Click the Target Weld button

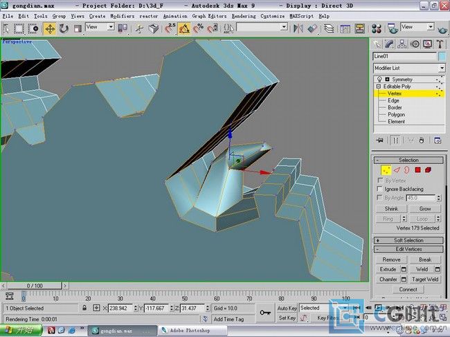coord(424,280)
